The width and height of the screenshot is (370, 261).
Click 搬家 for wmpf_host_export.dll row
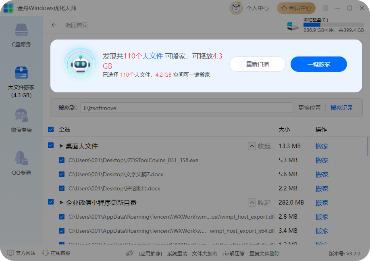(322, 217)
